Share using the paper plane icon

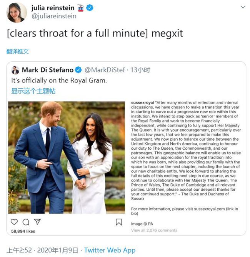pos(37,222)
